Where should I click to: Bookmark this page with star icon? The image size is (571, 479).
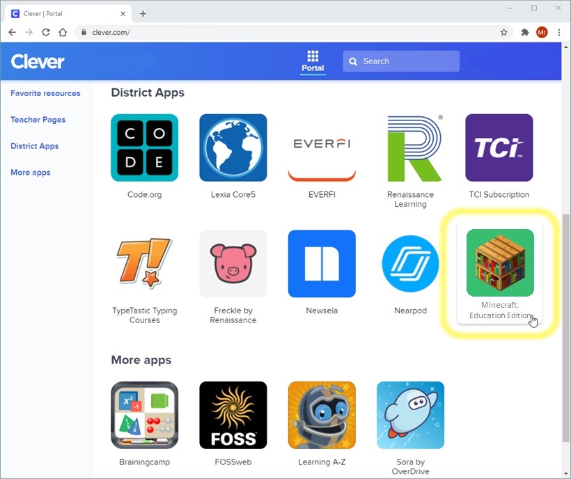coord(504,33)
